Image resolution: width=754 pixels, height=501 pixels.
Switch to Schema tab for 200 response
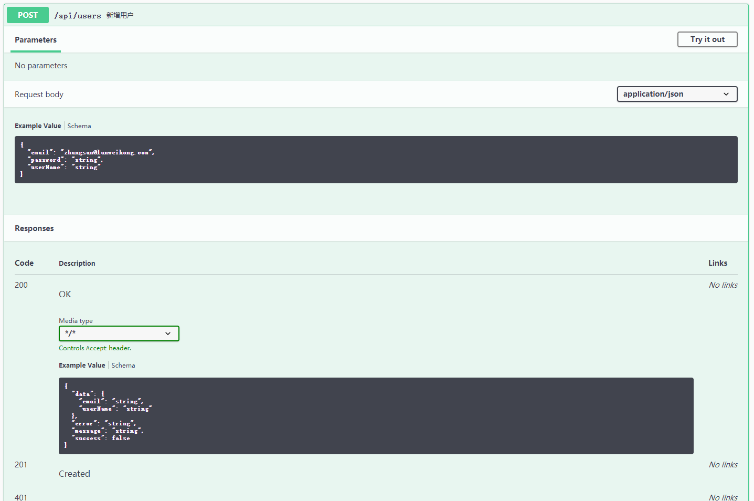(x=123, y=365)
